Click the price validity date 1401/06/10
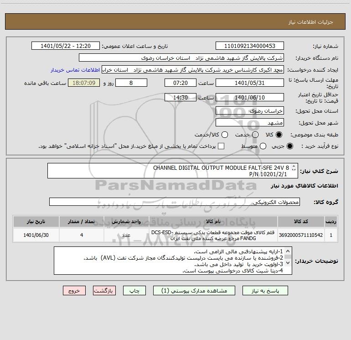 coord(250,97)
